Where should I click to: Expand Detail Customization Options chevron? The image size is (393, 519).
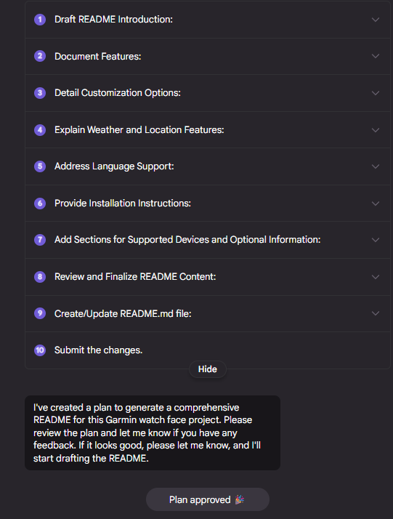(x=376, y=93)
